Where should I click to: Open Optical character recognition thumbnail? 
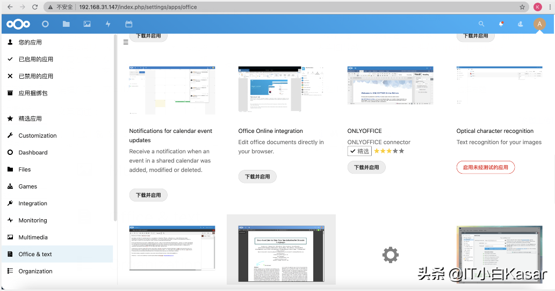tap(500, 85)
